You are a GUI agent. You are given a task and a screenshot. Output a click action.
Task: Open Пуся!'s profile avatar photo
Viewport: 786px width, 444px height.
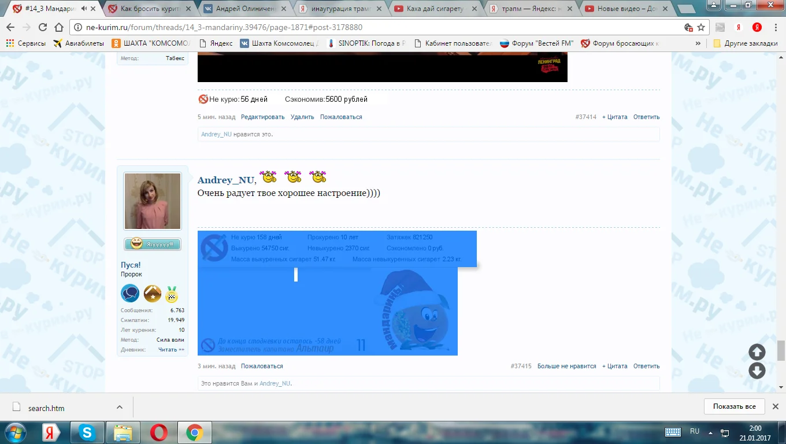click(152, 201)
